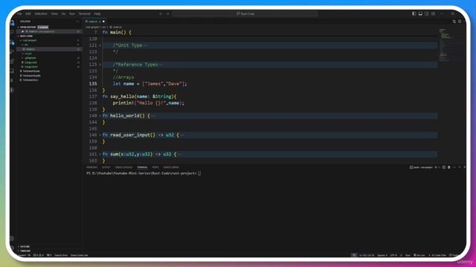Open the Help menu
The image size is (476, 267).
97,13
